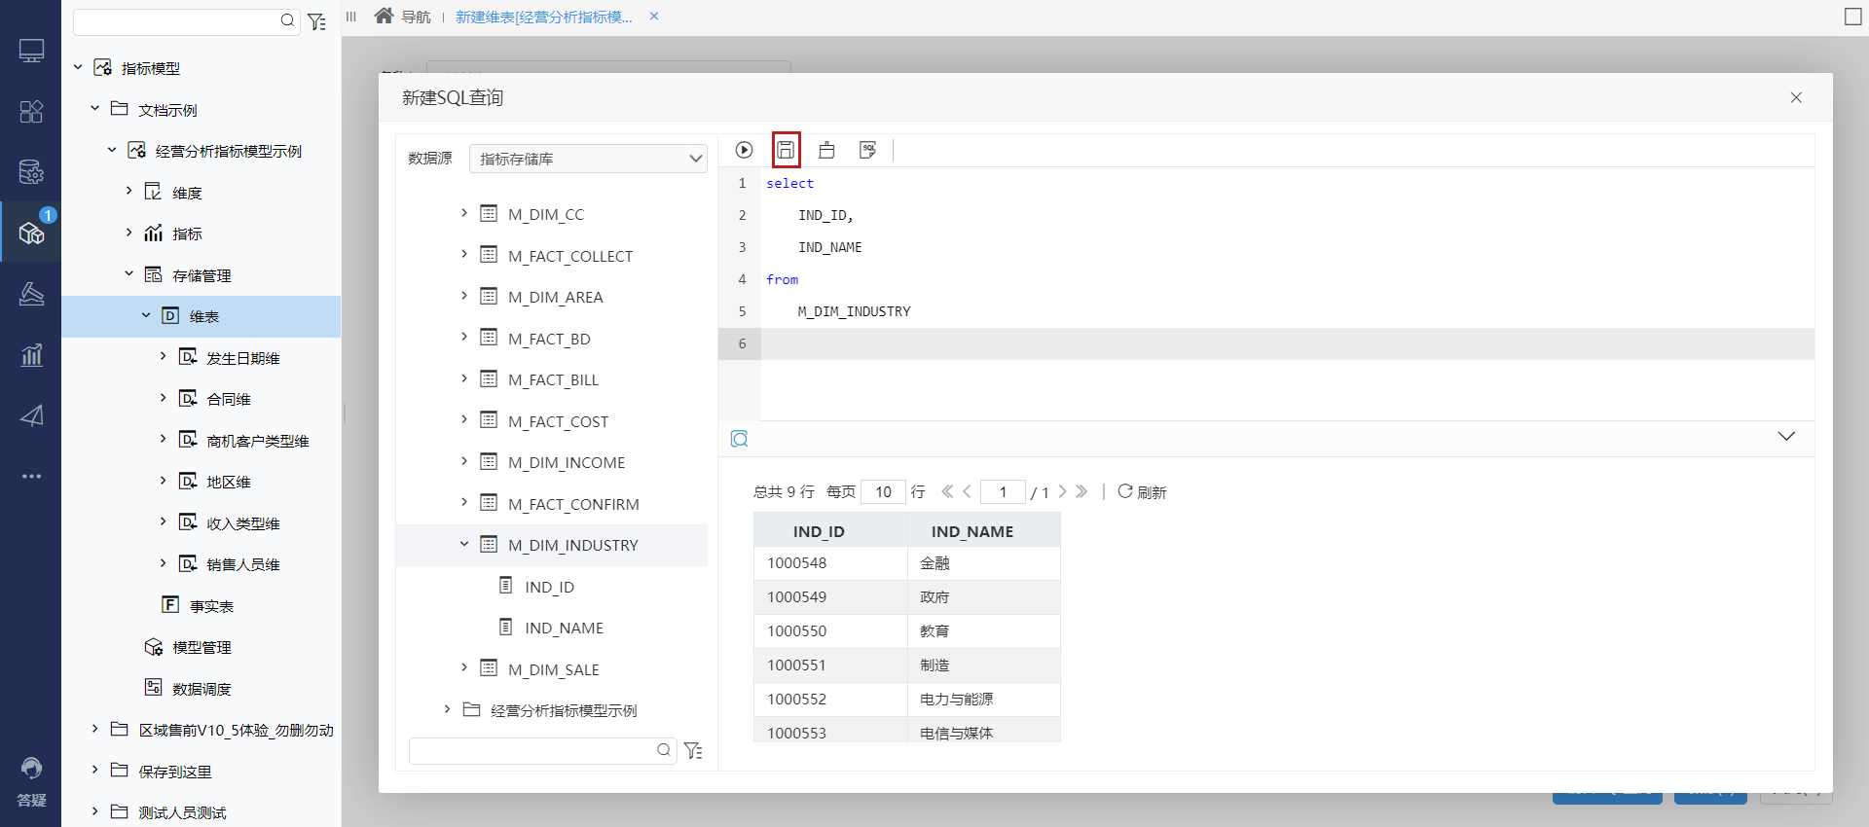Expand the 经营分析指标模型示例 folder in the dialog
The image size is (1869, 827).
[x=447, y=709]
